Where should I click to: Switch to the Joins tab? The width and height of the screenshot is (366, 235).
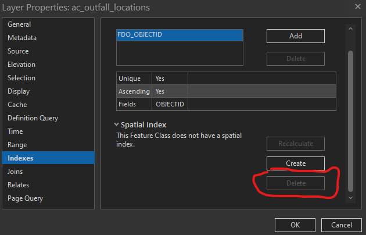tap(17, 172)
